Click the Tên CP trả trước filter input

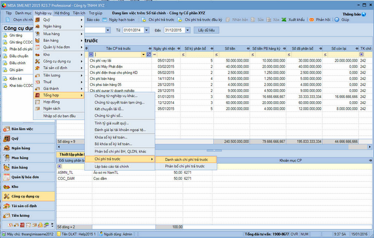click(x=118, y=55)
